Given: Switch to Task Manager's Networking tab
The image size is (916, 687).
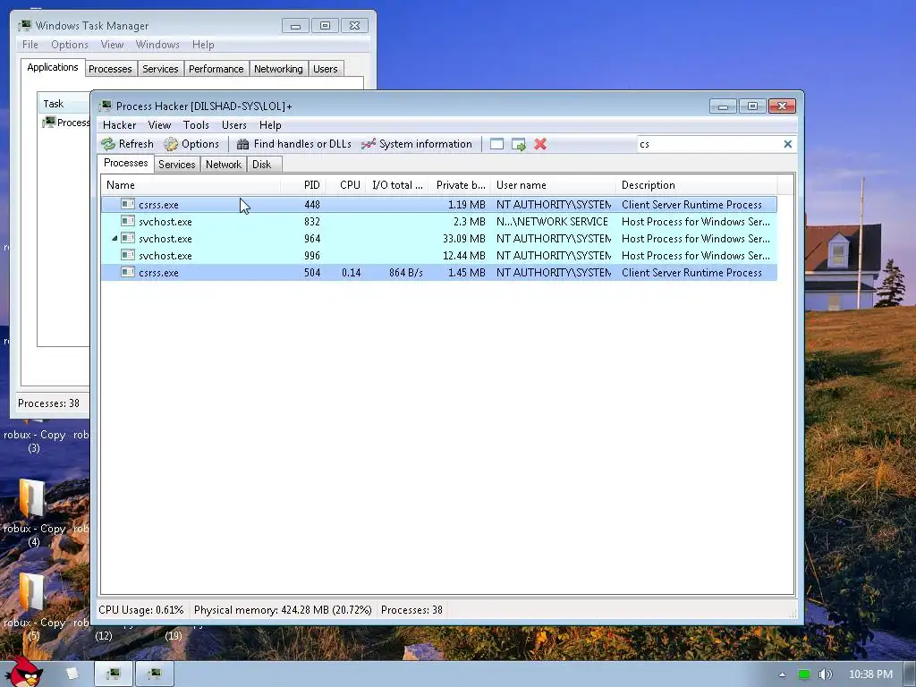Looking at the screenshot, I should click(x=278, y=69).
